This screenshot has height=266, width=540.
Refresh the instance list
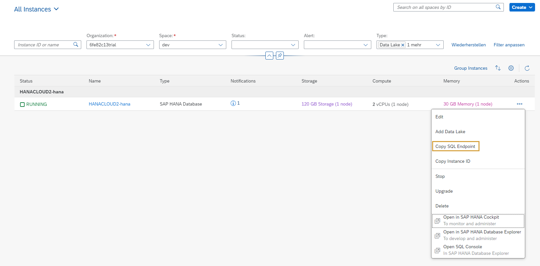coord(527,68)
